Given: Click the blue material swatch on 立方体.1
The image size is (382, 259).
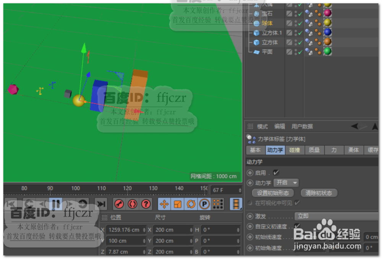Looking at the screenshot, I should [328, 32].
